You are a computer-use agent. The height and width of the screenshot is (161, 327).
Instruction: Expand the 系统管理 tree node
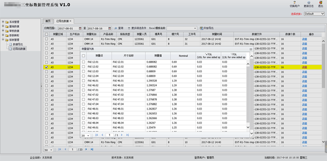coord(3,21)
